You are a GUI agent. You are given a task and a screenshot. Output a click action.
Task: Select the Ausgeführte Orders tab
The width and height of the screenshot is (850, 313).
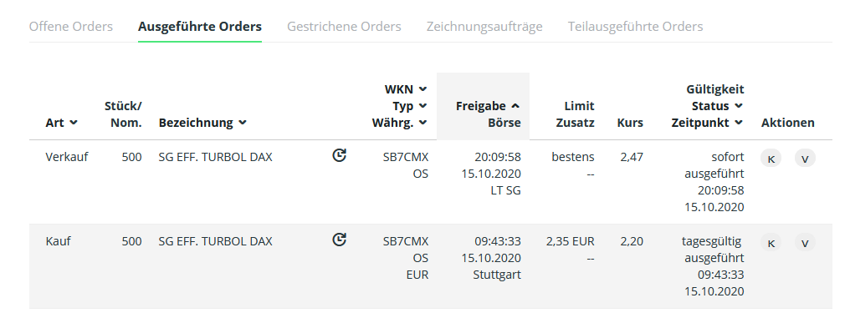click(x=200, y=27)
